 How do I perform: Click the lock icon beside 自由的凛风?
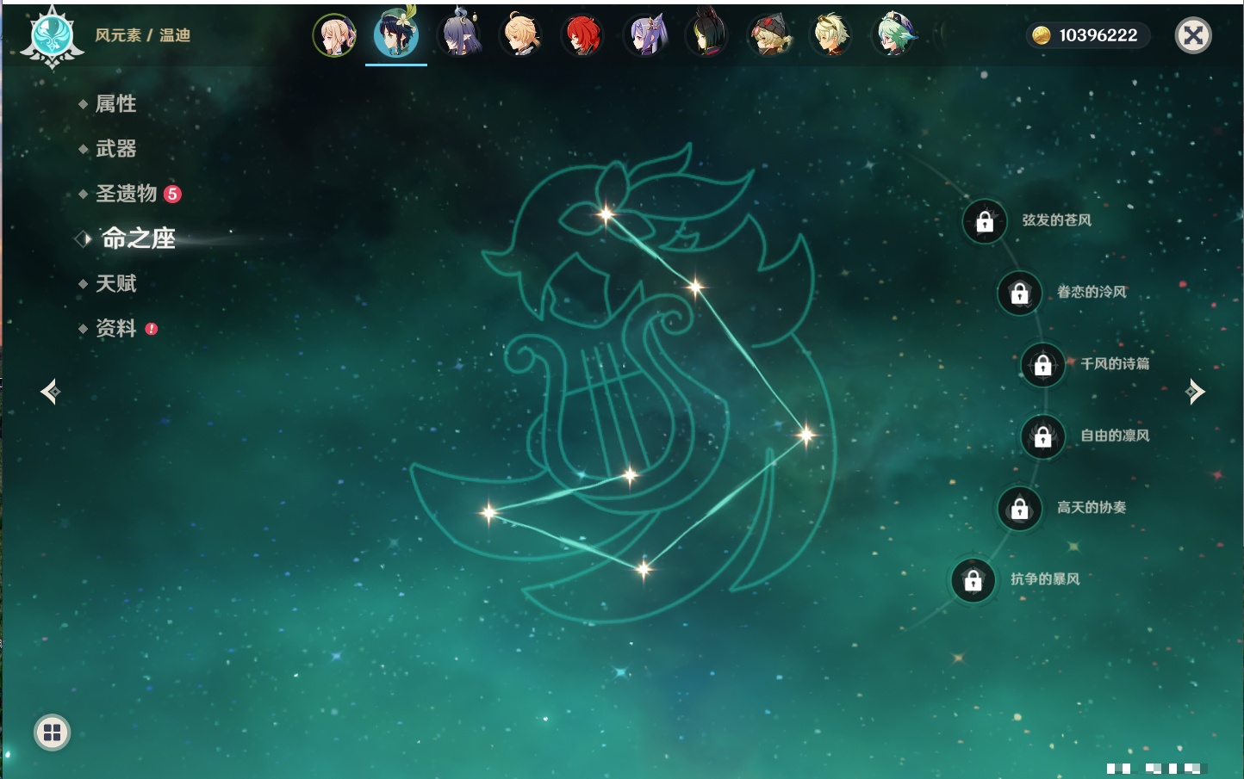1043,437
